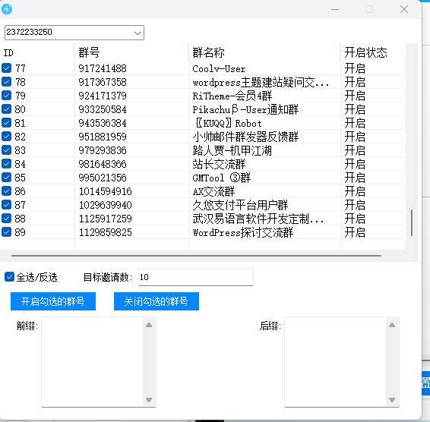
Task: Click the 后缀 text area
Action: [336, 362]
